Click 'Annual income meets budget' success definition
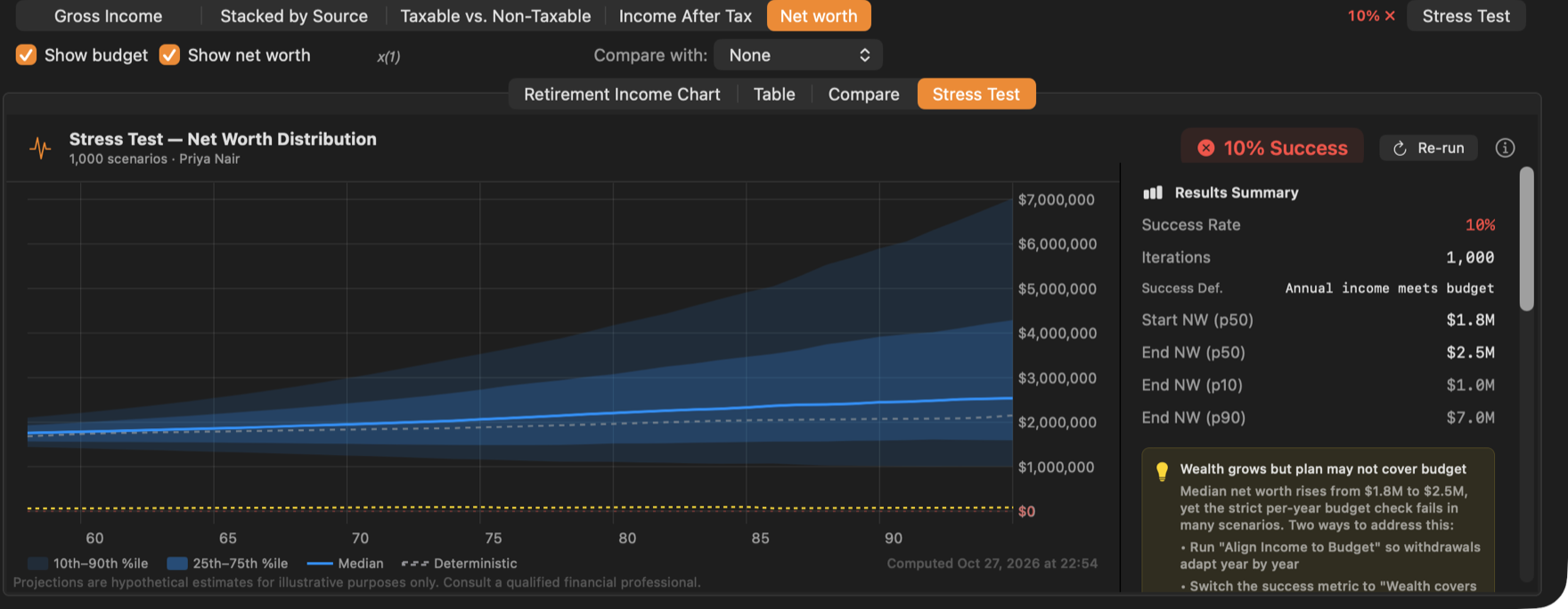 pyautogui.click(x=1390, y=288)
